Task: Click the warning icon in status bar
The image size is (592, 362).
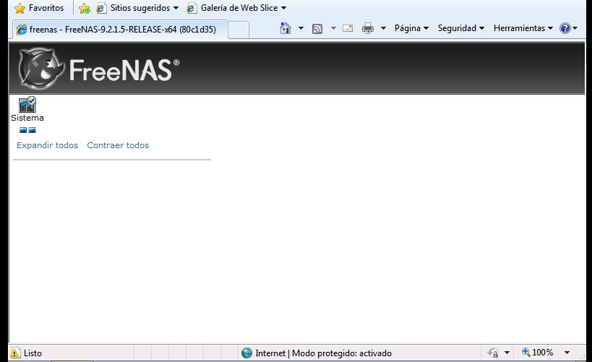Action: point(14,353)
